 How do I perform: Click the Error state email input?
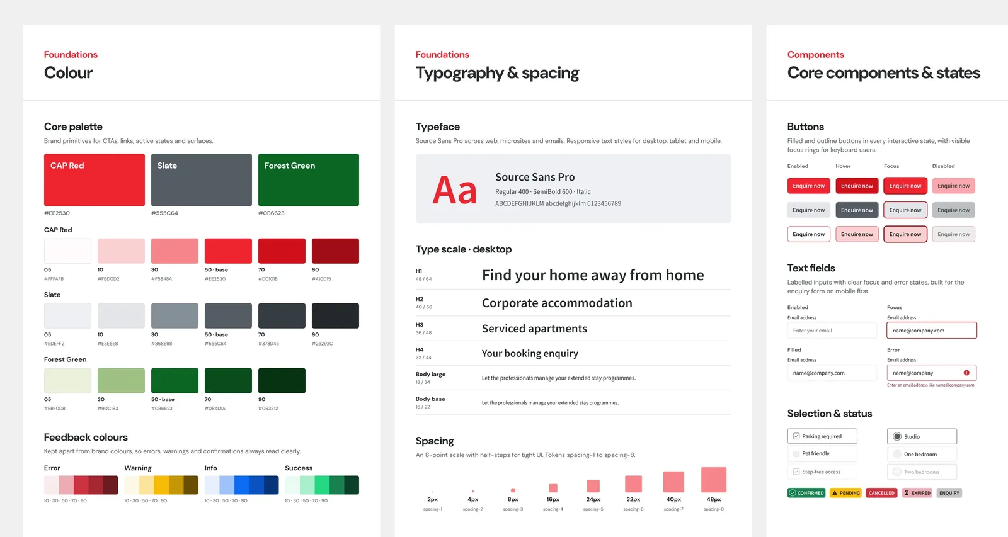pos(932,373)
